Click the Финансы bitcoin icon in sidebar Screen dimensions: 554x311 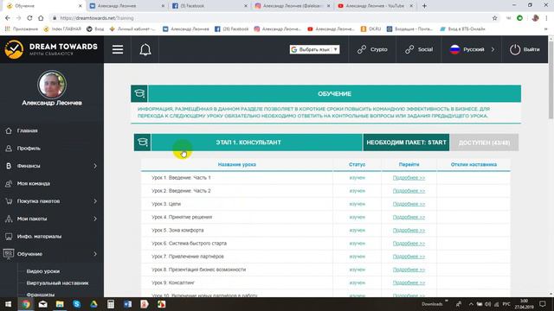pyautogui.click(x=9, y=166)
